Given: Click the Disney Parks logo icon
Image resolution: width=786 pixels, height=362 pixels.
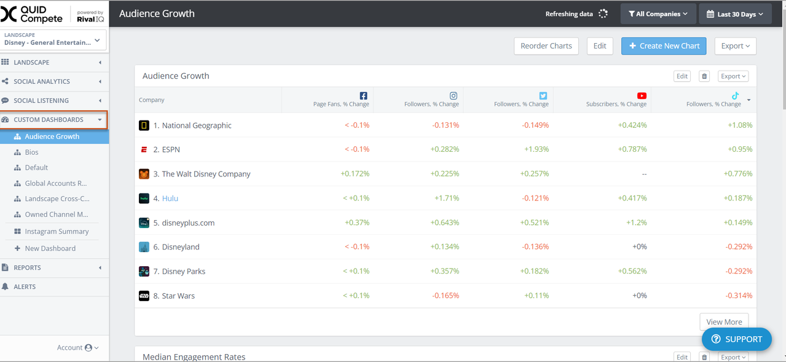Looking at the screenshot, I should coord(144,271).
